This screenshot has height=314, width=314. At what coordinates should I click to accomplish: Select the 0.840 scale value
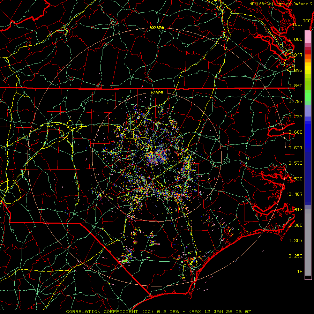pos(296,86)
